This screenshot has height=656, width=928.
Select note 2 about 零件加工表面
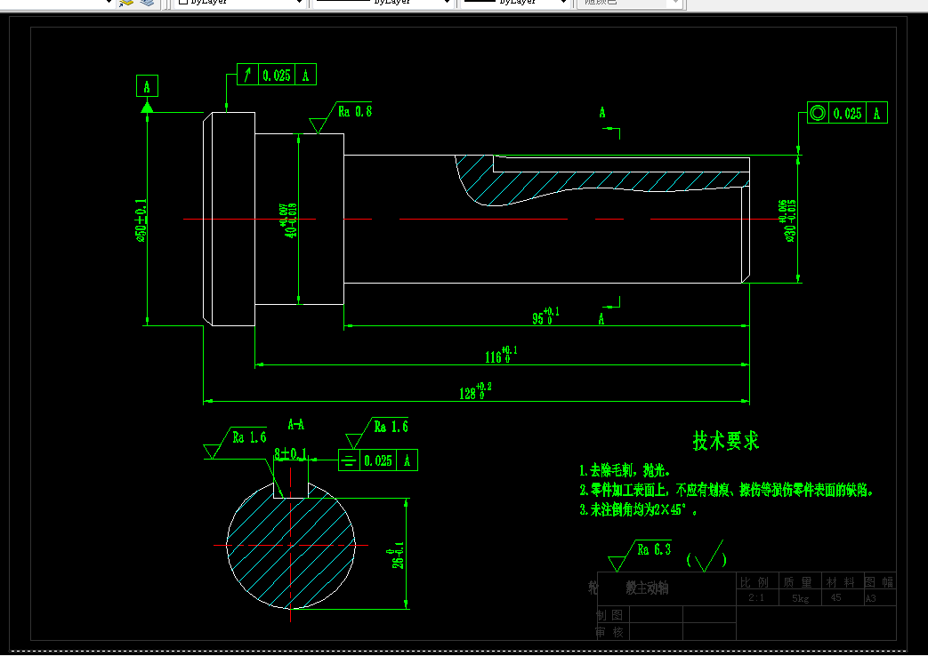726,490
